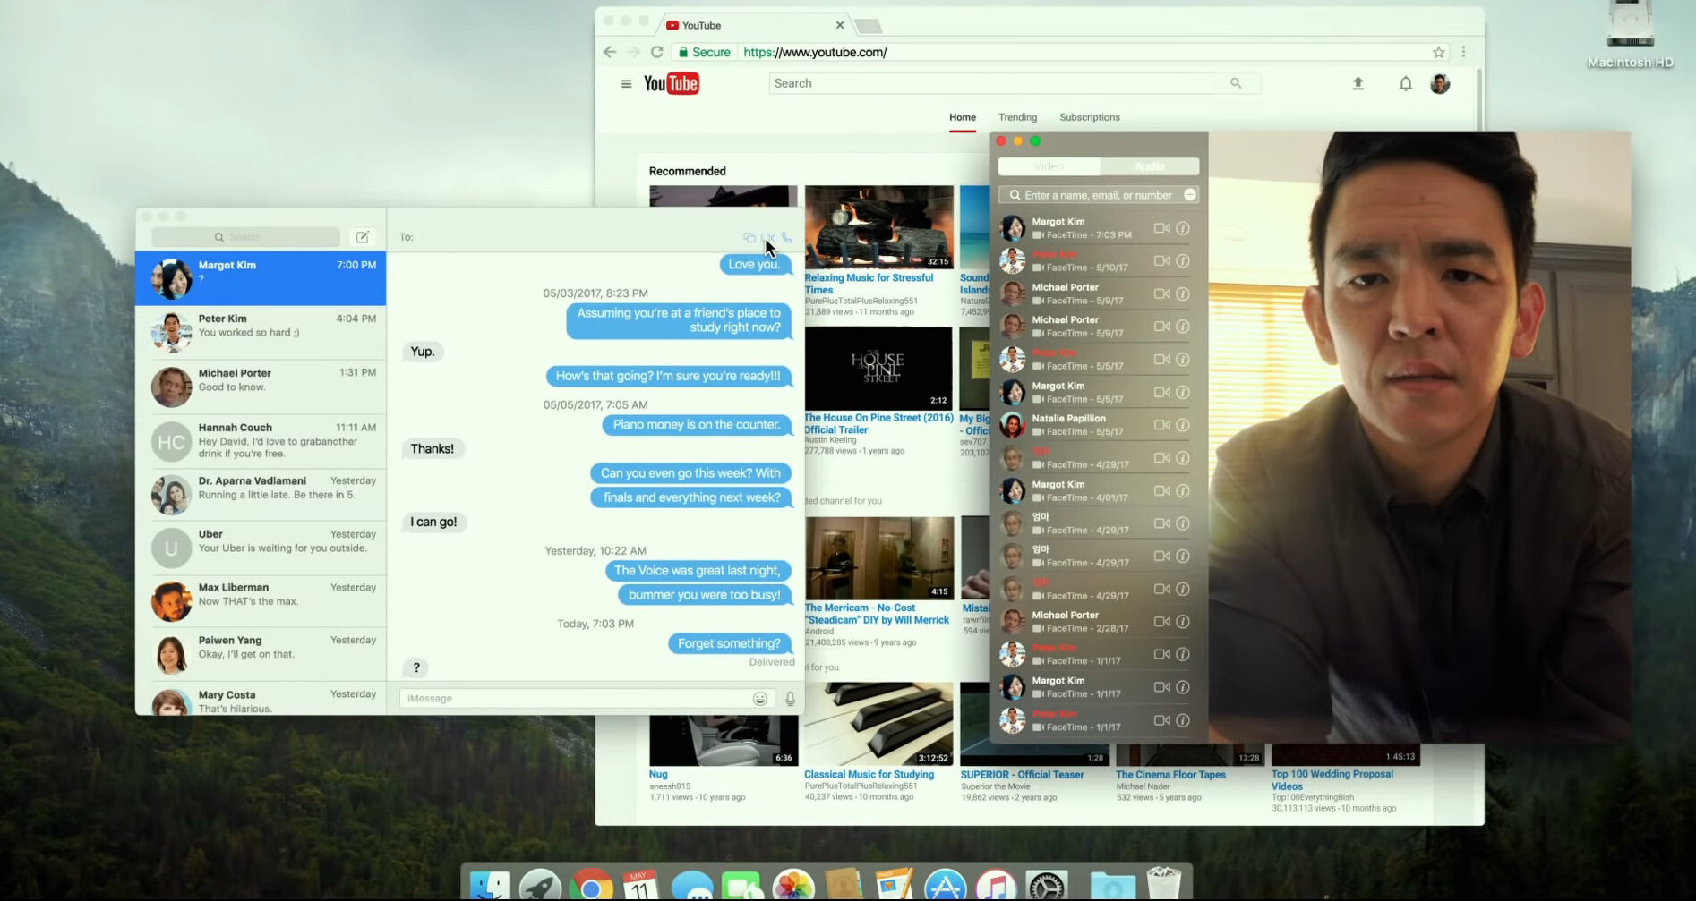Start a video call from Messages toolbar
1696x901 pixels.
(767, 237)
